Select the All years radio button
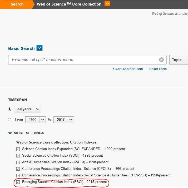Image resolution: width=188 pixels, height=188 pixels. click(x=9, y=109)
